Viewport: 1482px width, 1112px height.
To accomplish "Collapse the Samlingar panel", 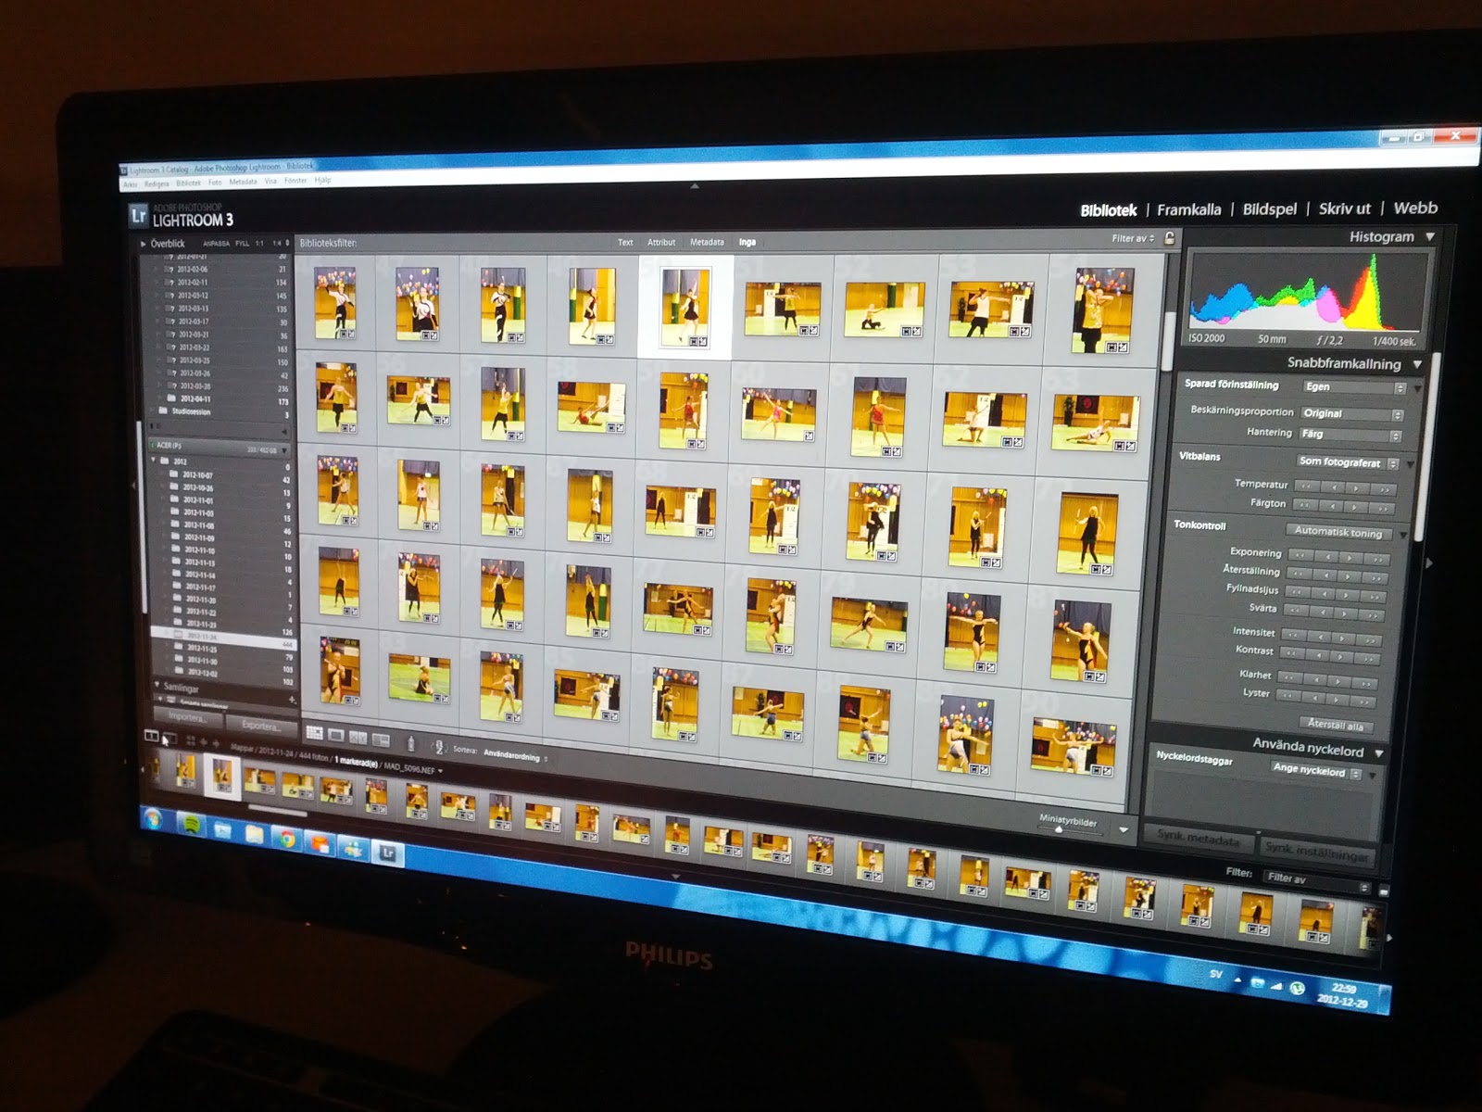I will pos(157,685).
